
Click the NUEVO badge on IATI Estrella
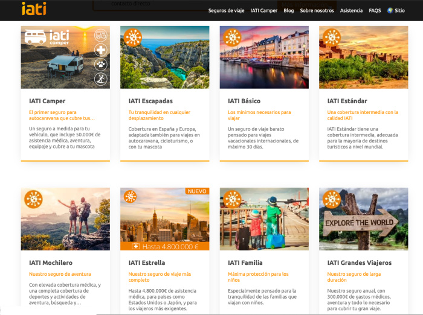point(197,191)
